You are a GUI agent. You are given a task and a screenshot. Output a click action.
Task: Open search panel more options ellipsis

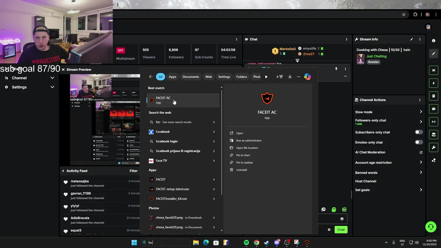click(298, 77)
